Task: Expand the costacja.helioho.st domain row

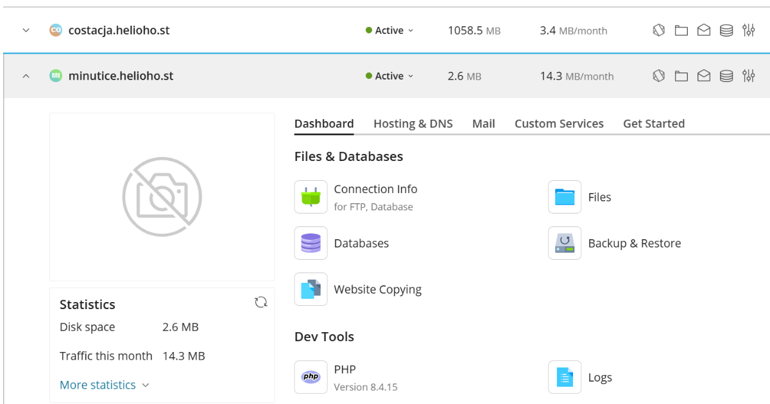Action: point(26,31)
